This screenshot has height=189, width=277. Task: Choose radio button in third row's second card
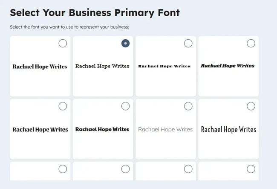(125, 169)
